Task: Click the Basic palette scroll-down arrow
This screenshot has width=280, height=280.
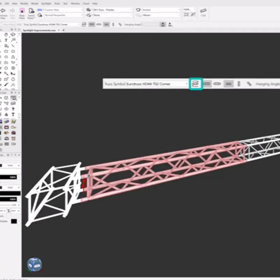Action: point(19,88)
